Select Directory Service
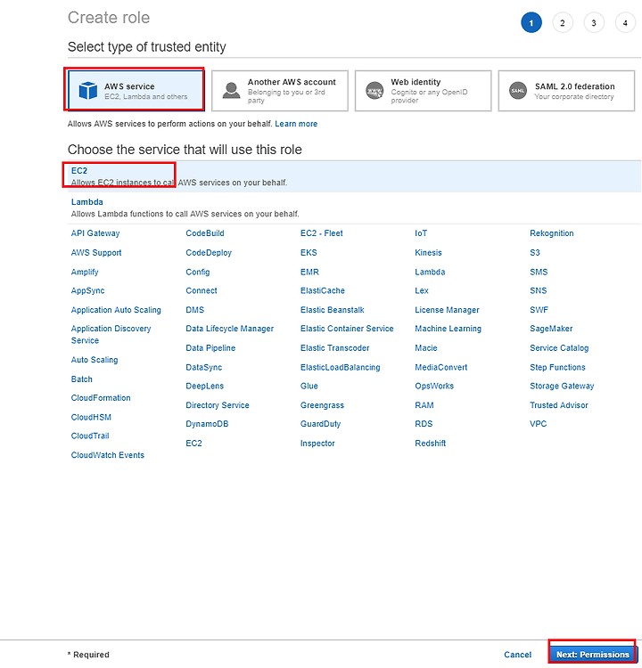Image resolution: width=642 pixels, height=668 pixels. (218, 405)
